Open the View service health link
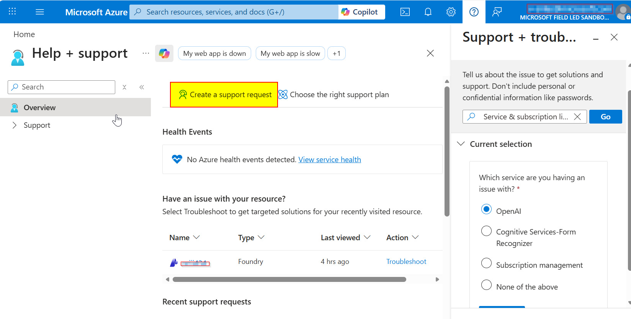The width and height of the screenshot is (631, 319). (330, 159)
